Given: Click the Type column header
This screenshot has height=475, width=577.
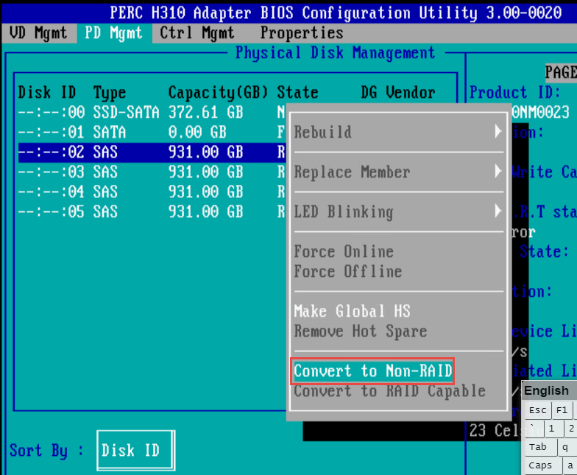Looking at the screenshot, I should (x=110, y=93).
